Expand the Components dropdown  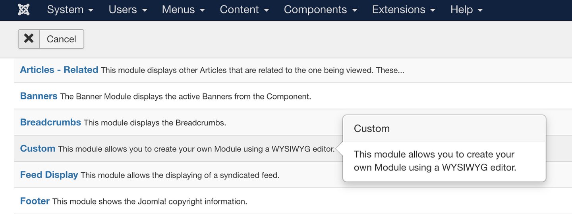(321, 10)
